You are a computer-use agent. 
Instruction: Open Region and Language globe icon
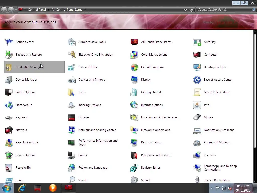coord(72,168)
